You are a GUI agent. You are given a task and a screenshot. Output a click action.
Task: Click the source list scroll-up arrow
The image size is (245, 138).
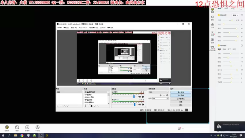[108, 92]
